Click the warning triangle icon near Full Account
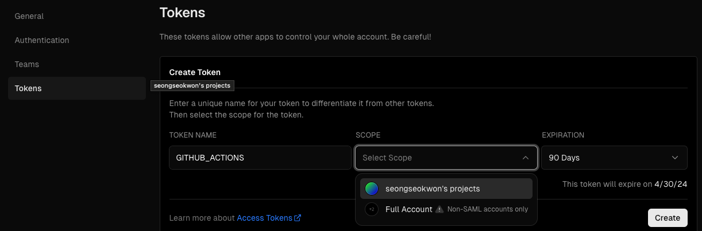Image resolution: width=702 pixels, height=231 pixels. 439,209
